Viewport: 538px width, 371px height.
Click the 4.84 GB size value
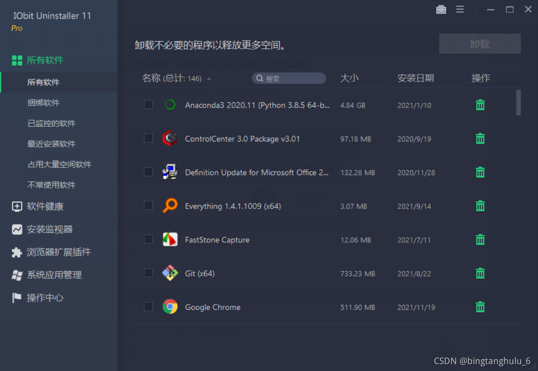click(x=353, y=105)
